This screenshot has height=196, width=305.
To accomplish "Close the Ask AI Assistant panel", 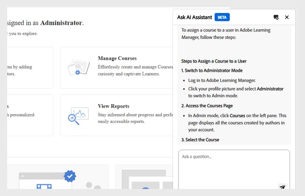I will (287, 17).
